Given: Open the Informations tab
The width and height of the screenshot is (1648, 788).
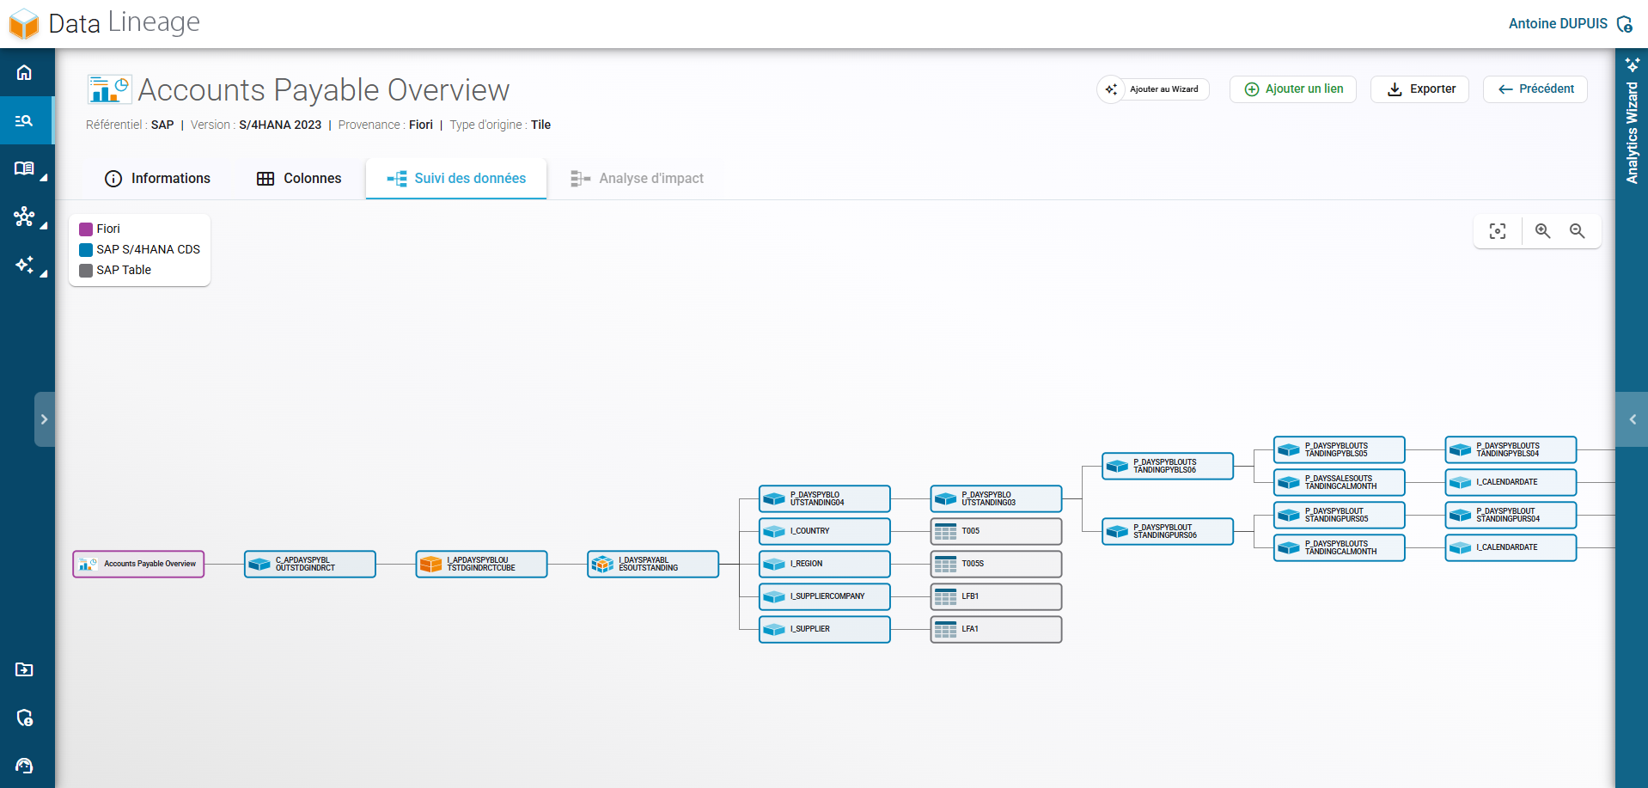Looking at the screenshot, I should click(157, 178).
